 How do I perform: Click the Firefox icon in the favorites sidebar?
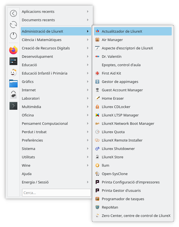point(13,50)
